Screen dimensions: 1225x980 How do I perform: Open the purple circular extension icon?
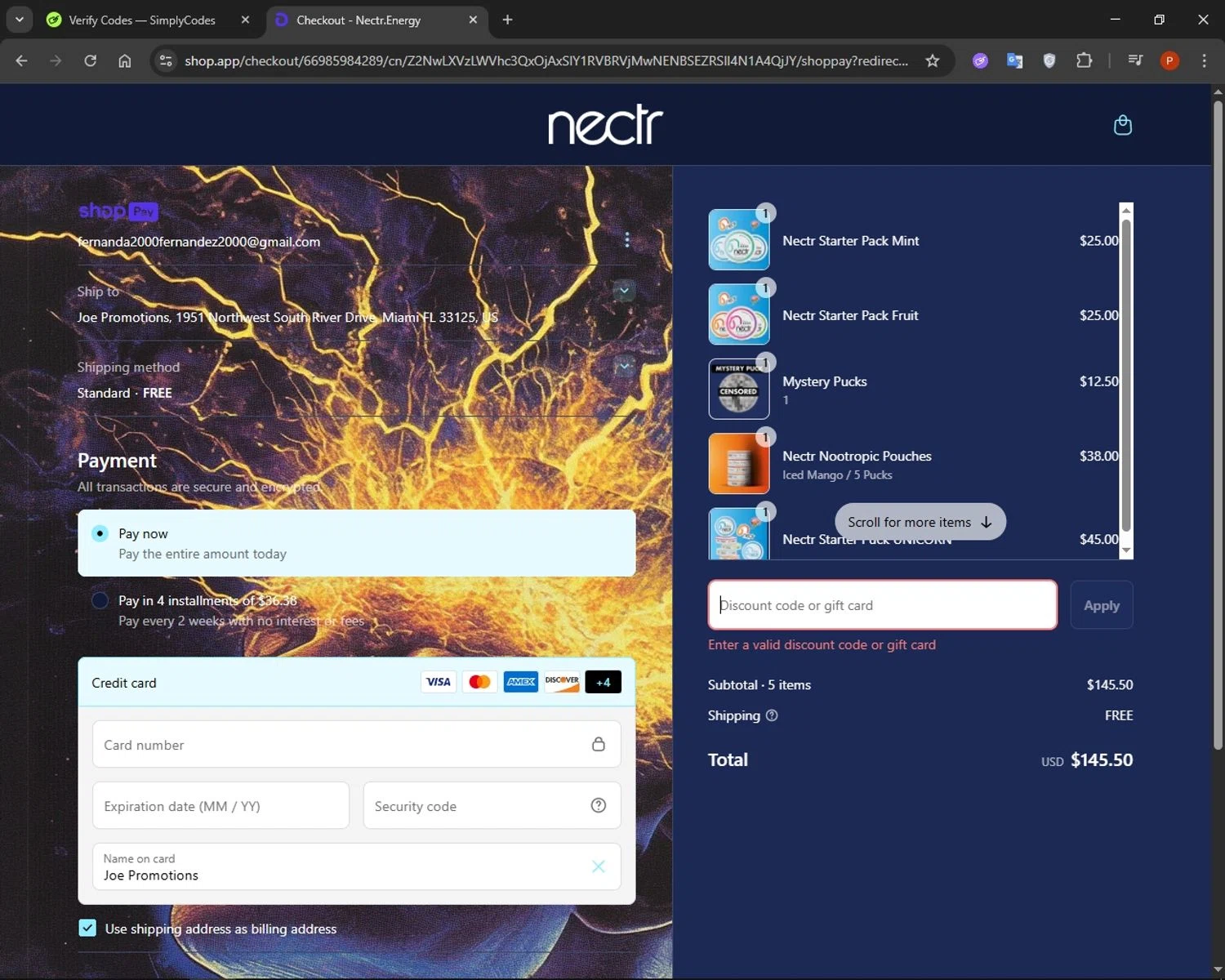pyautogui.click(x=980, y=60)
